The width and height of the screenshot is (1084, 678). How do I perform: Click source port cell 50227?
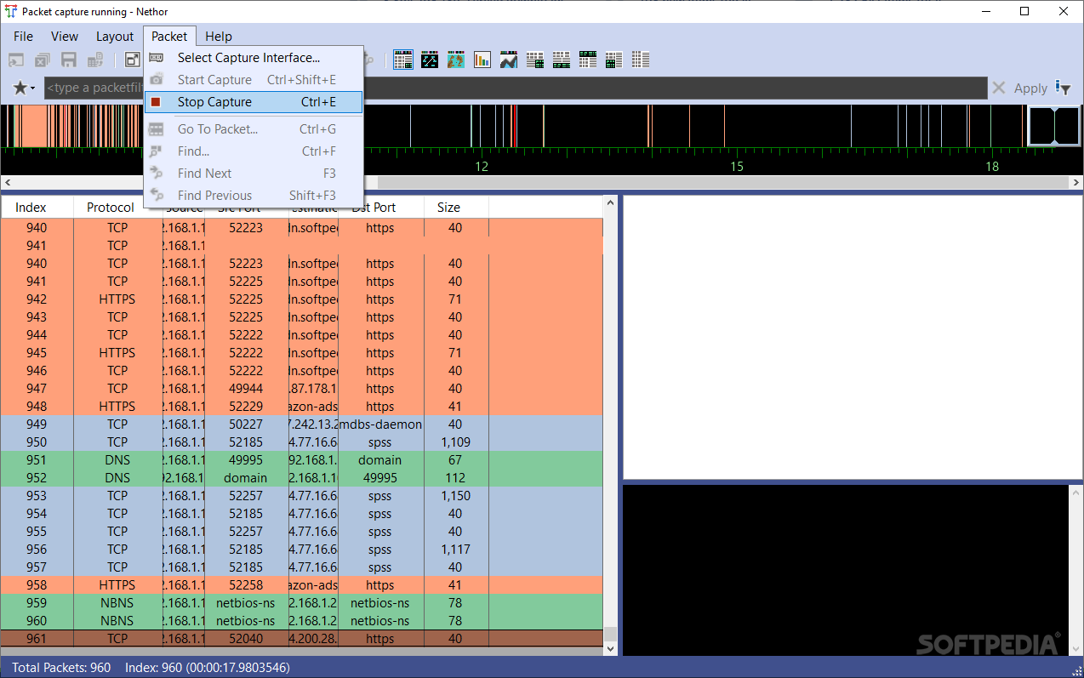coord(246,424)
